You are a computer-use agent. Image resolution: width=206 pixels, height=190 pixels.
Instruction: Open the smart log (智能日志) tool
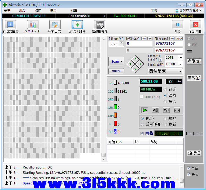55,25
